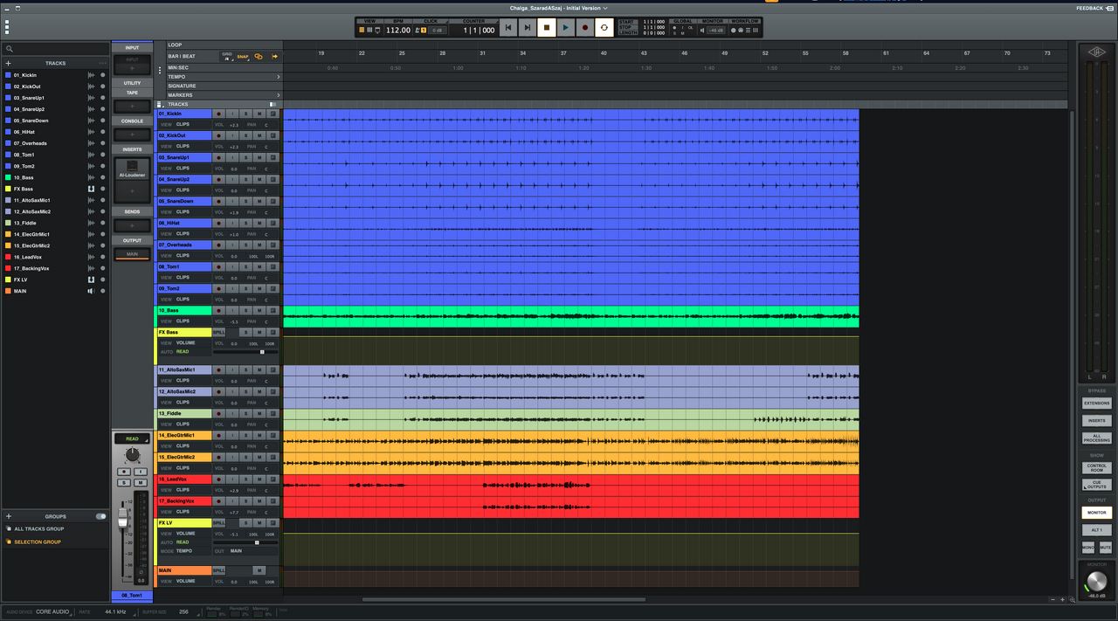This screenshot has width=1118, height=621.
Task: Click the color swatch of 17_BackingVox
Action: 8,268
